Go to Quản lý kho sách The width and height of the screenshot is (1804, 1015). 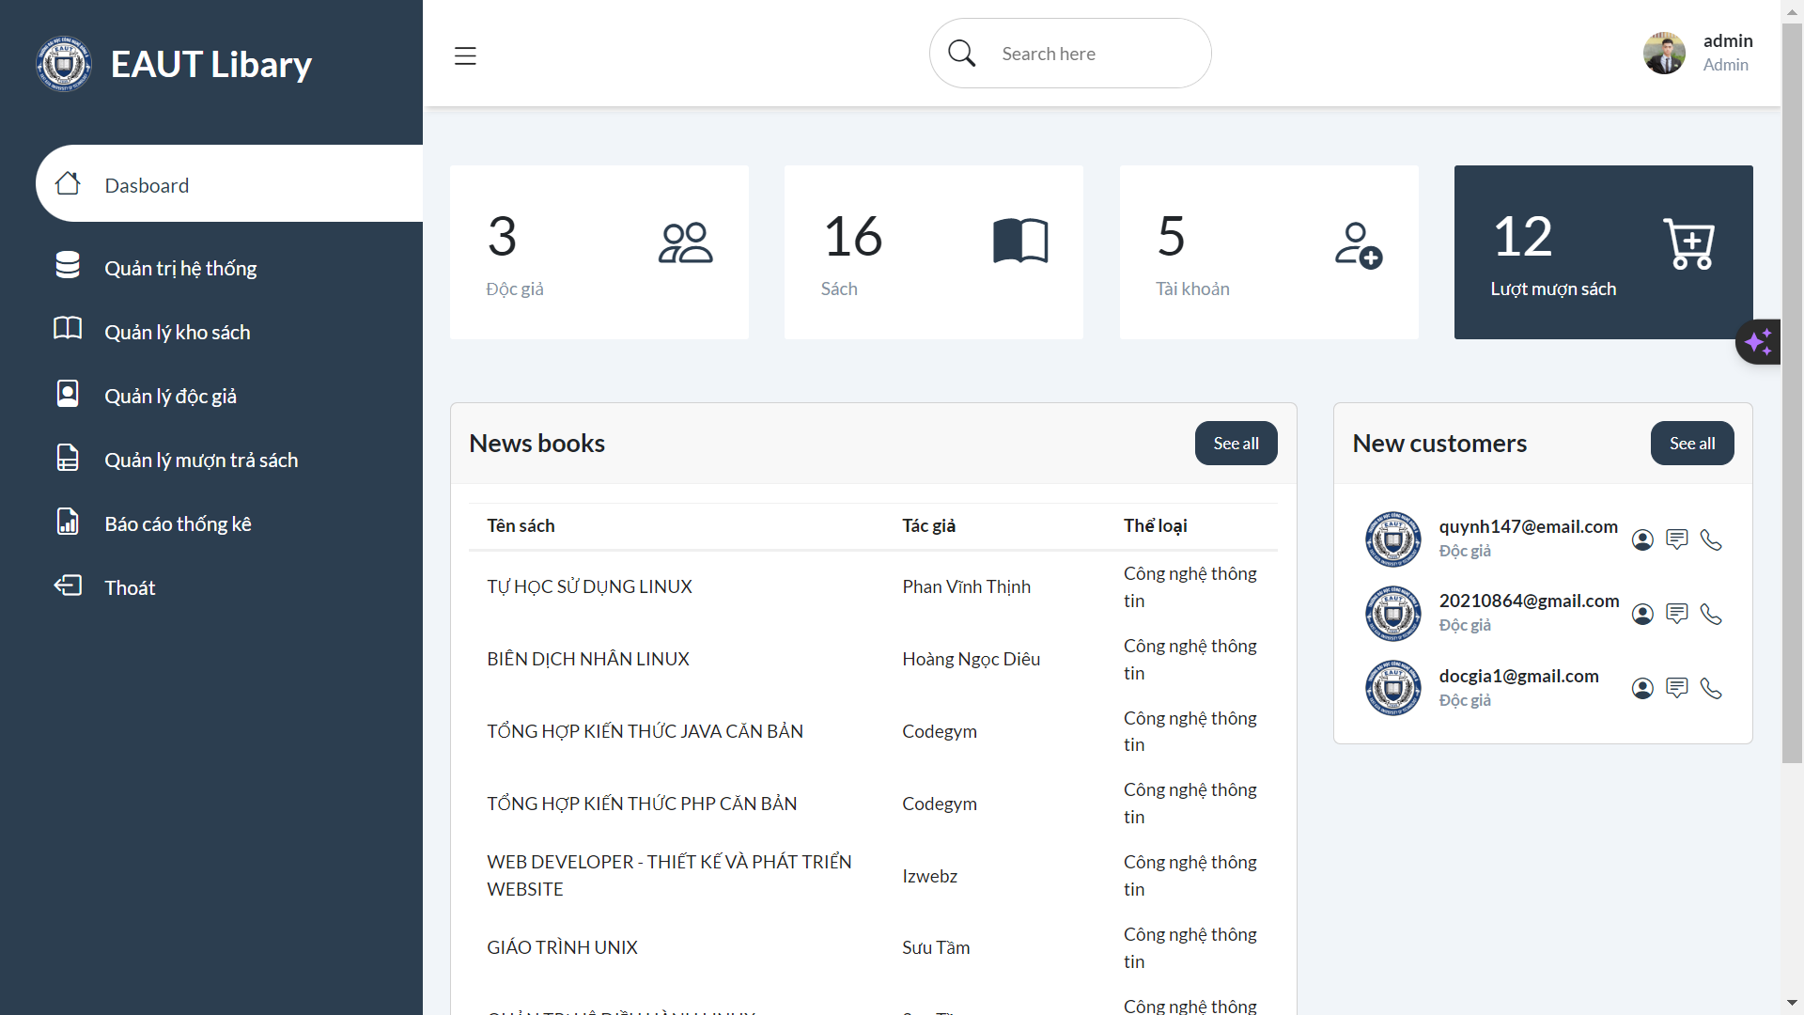pyautogui.click(x=178, y=332)
